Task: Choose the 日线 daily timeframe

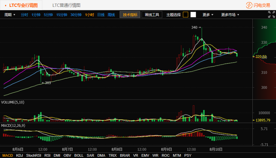Action: coord(101,15)
